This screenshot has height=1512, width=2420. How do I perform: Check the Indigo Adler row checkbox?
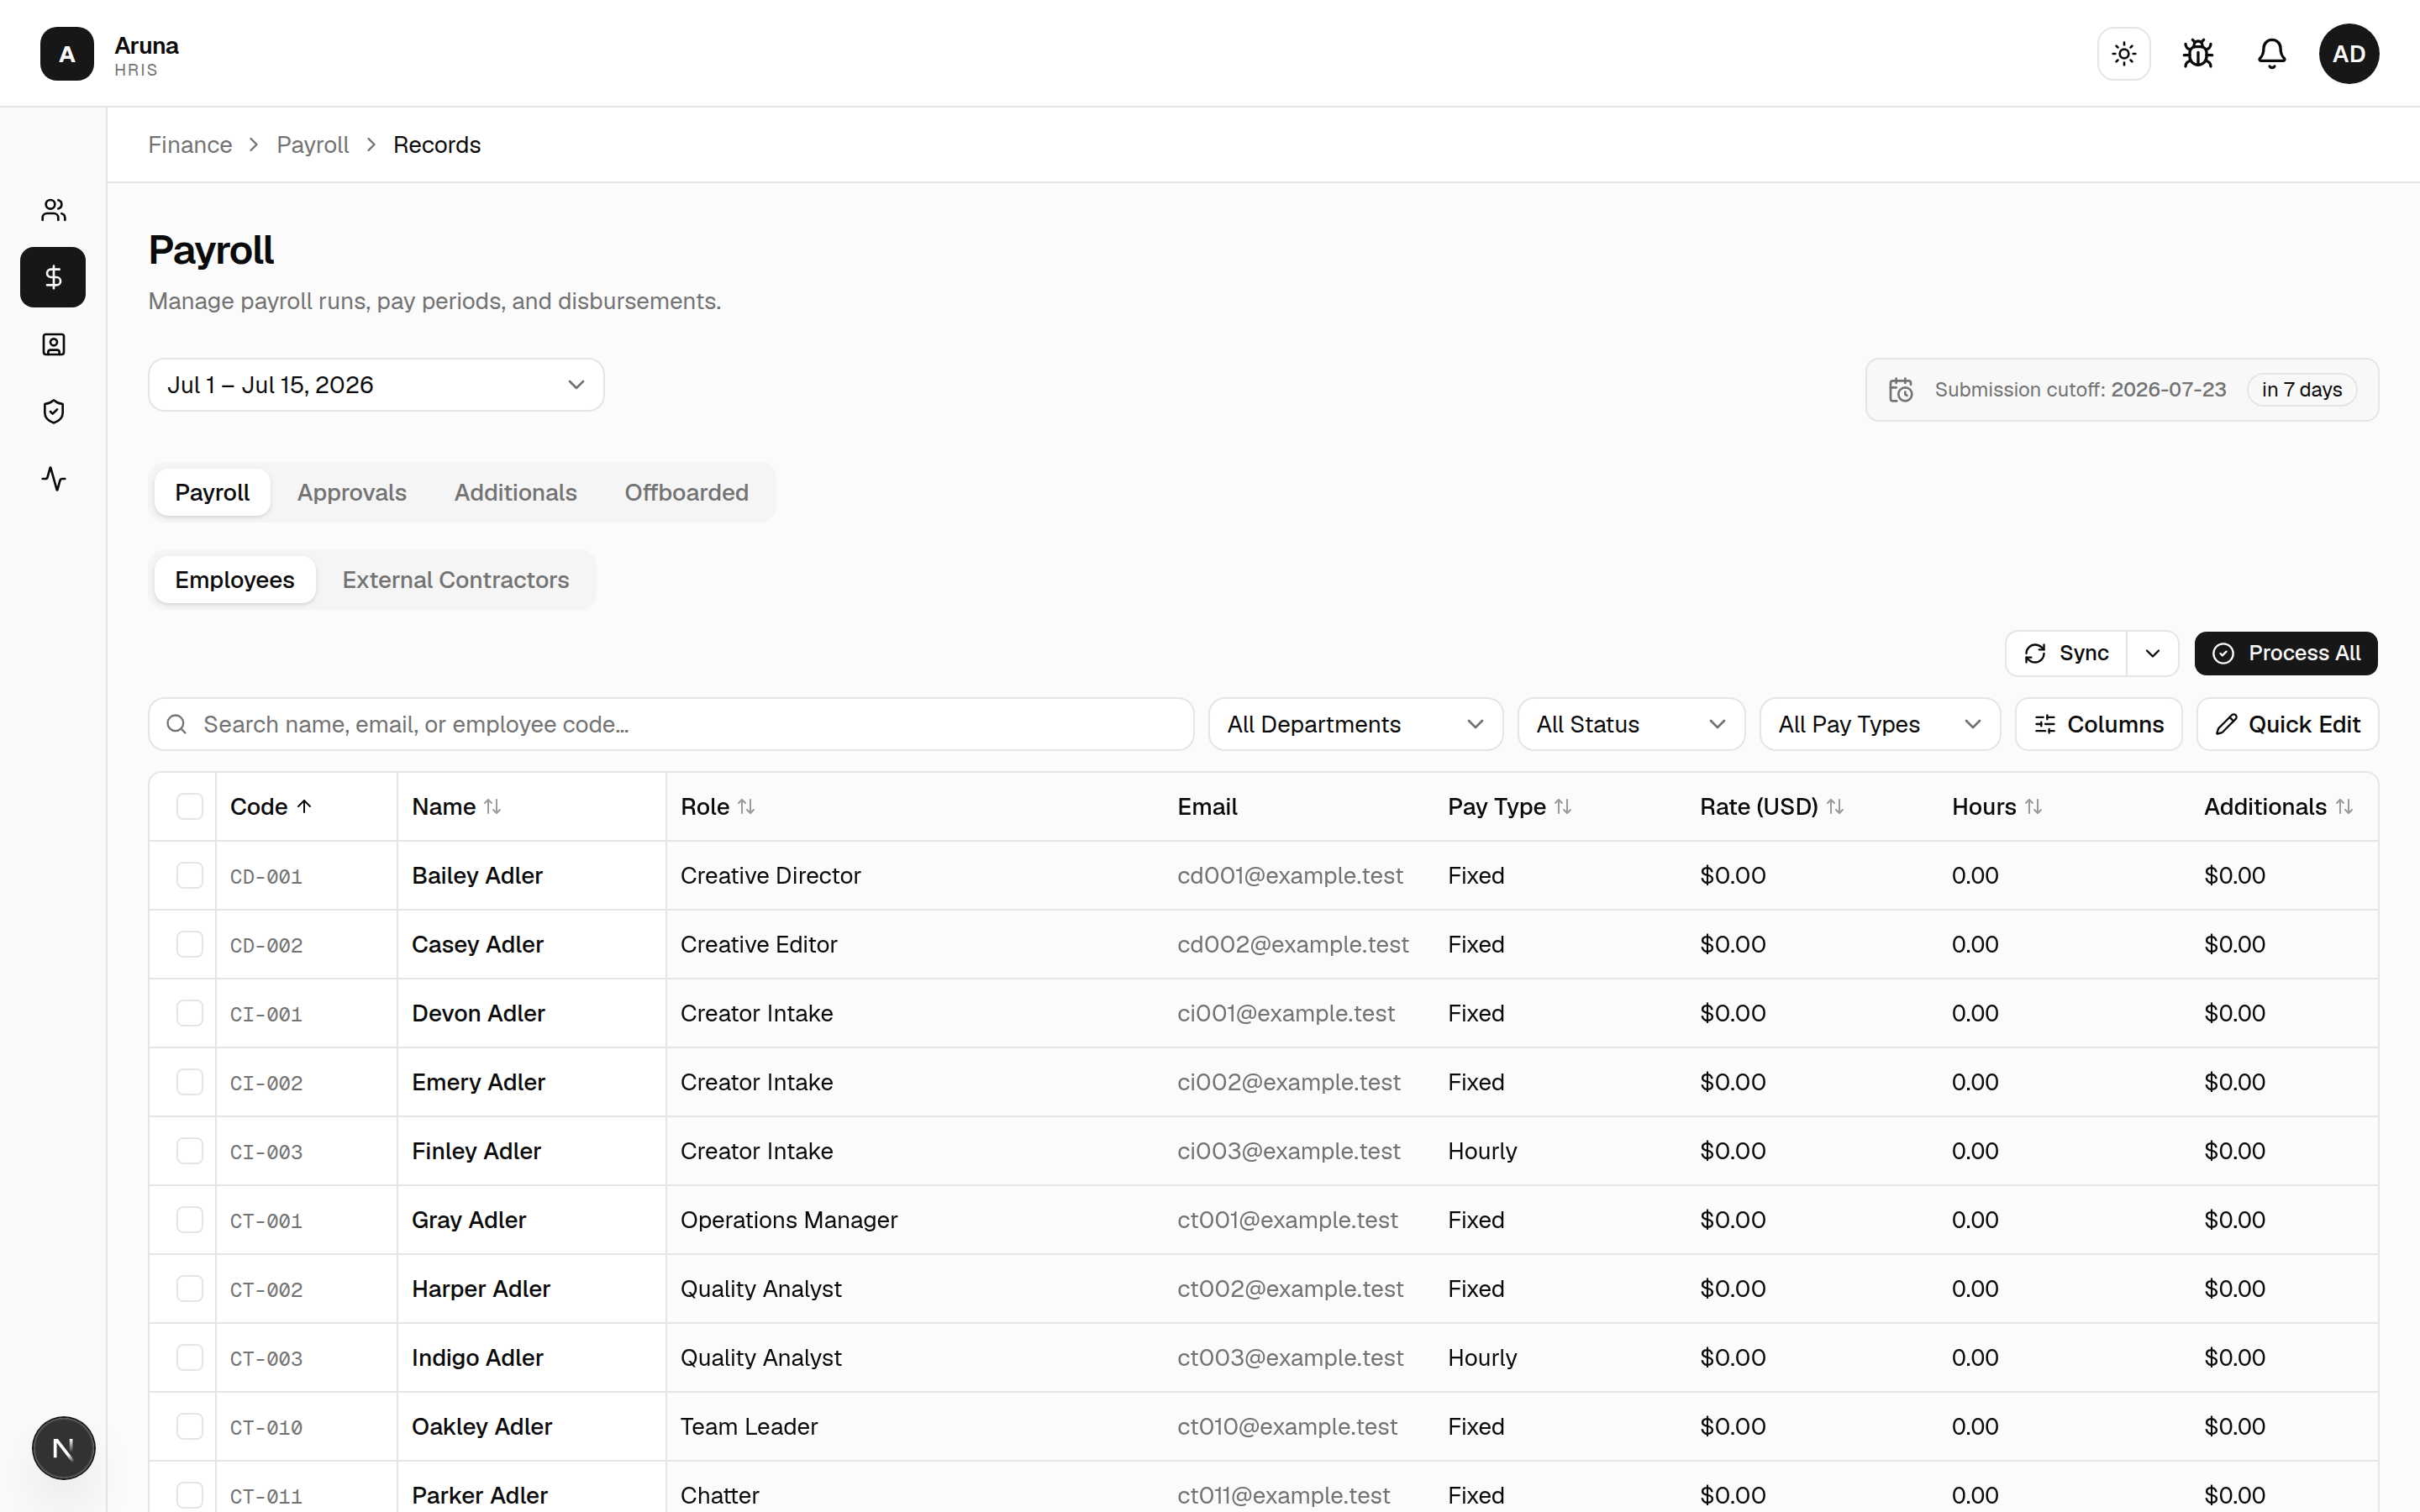point(189,1358)
